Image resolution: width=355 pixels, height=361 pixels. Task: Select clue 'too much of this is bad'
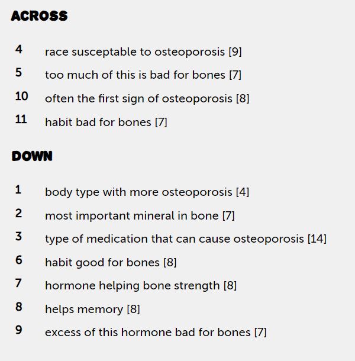coord(143,75)
